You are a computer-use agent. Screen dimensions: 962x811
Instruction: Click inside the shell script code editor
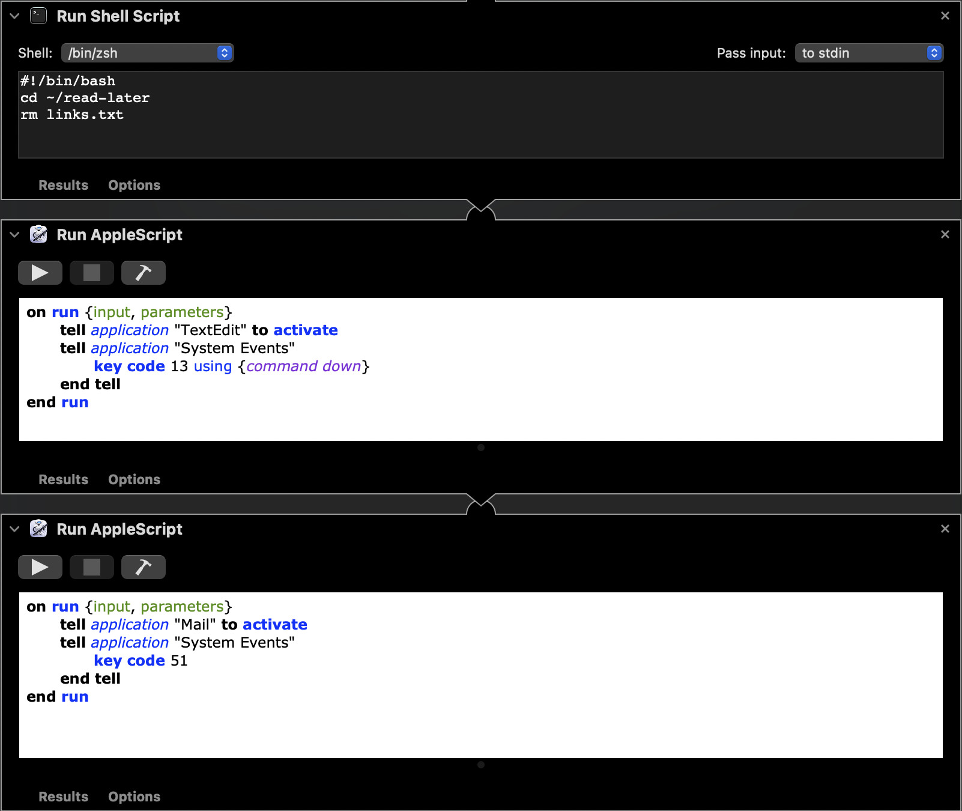point(420,114)
